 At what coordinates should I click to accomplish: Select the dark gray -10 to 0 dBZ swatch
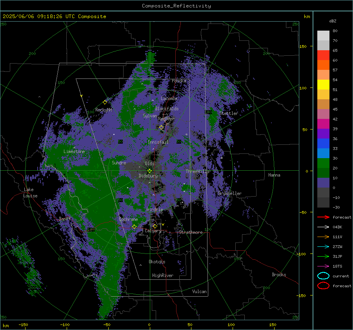coord(323,193)
